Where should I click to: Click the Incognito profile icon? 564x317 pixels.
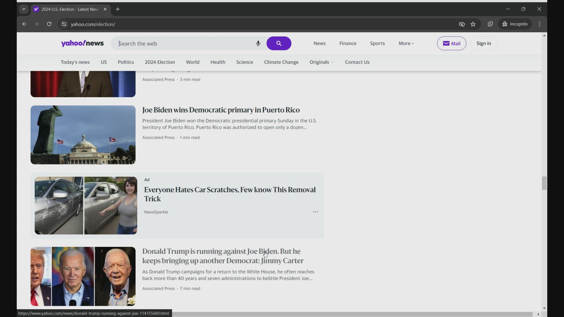click(505, 24)
